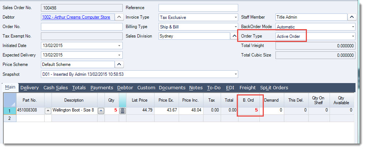Select the empty Part No. cell in row 2
The height and width of the screenshot is (149, 365).
point(30,118)
